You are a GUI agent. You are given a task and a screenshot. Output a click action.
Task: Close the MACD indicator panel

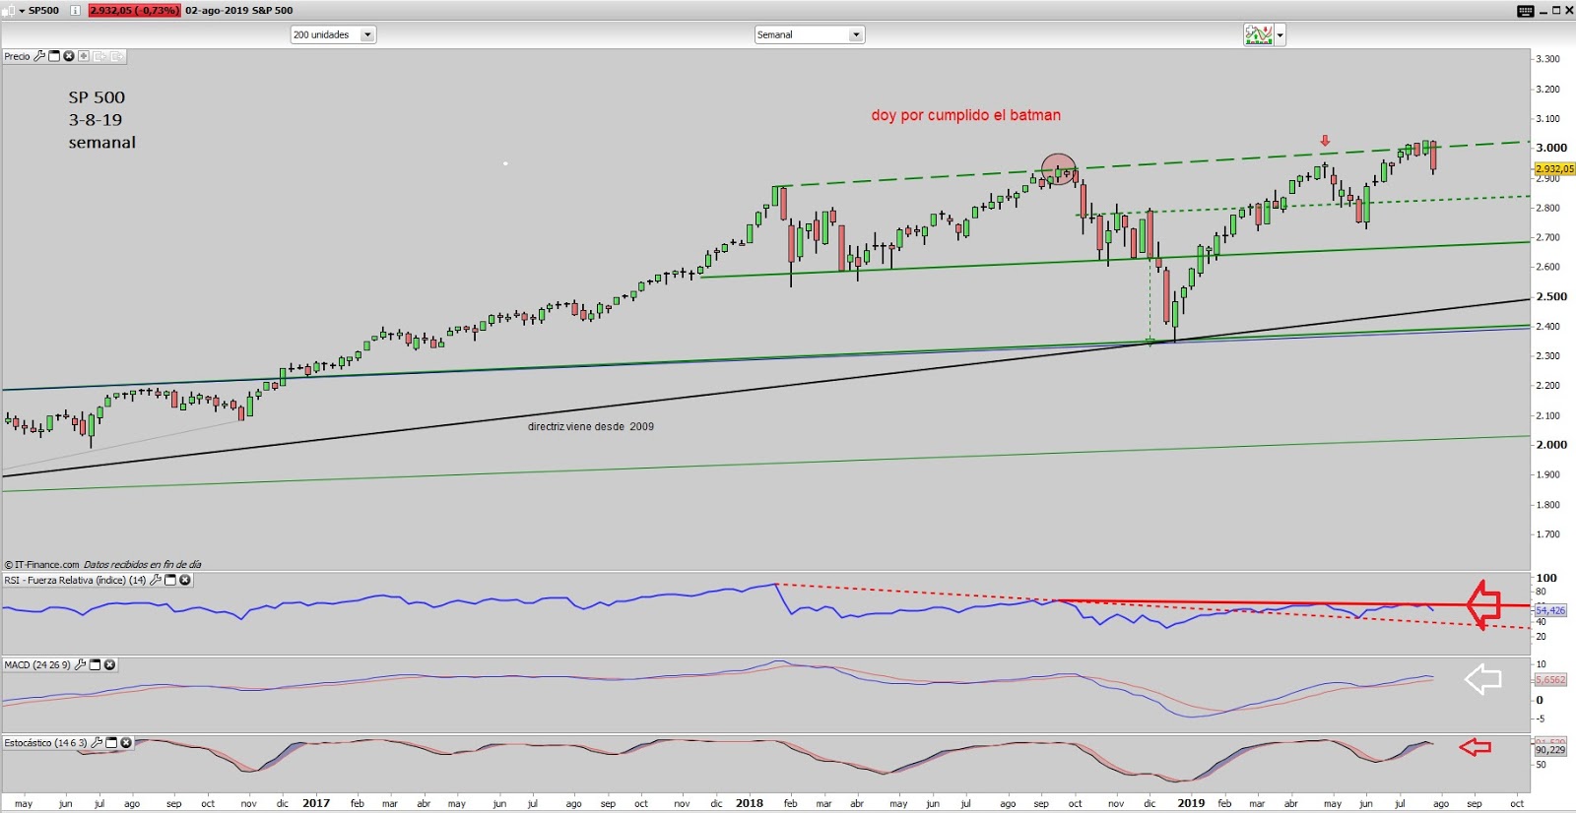pyautogui.click(x=109, y=664)
